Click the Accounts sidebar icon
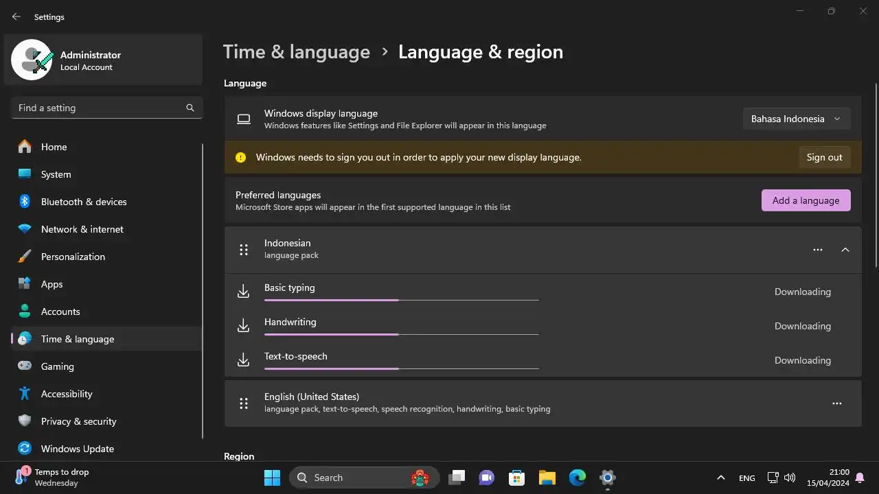879x494 pixels. [x=25, y=311]
